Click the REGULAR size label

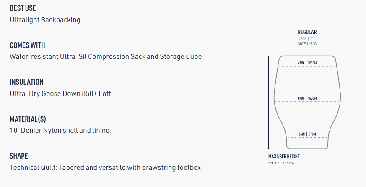point(307,32)
